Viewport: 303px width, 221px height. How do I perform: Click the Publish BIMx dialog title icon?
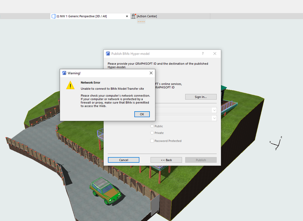[x=108, y=54]
